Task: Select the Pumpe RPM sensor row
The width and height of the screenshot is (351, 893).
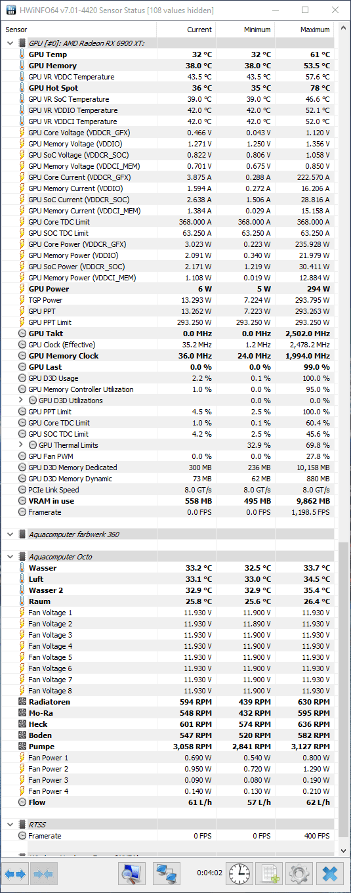Action: coord(168,747)
